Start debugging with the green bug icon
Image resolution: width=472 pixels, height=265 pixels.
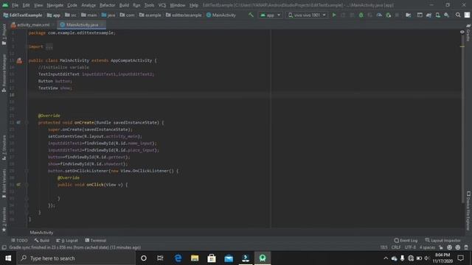pyautogui.click(x=361, y=15)
